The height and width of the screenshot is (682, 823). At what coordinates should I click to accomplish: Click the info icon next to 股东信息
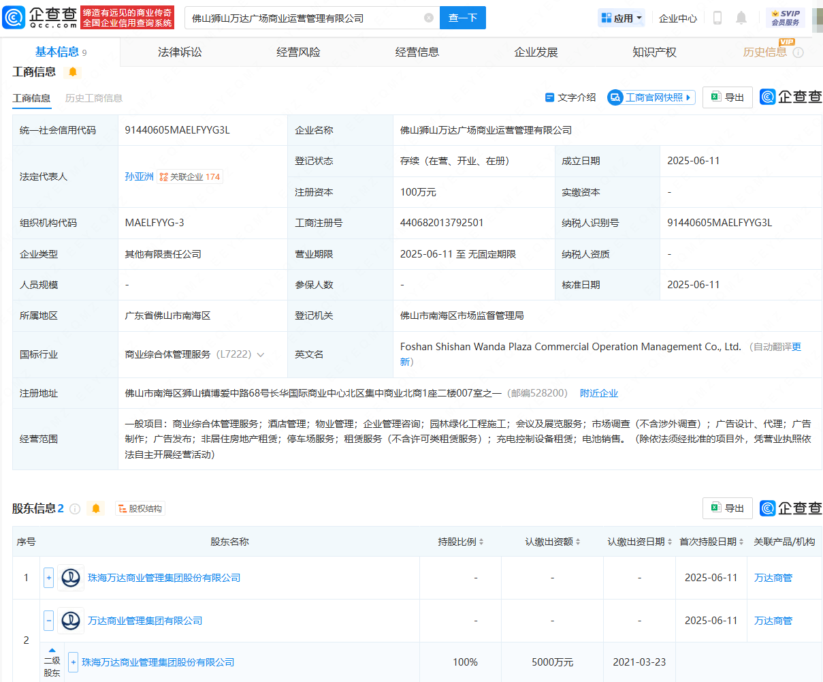[x=75, y=508]
